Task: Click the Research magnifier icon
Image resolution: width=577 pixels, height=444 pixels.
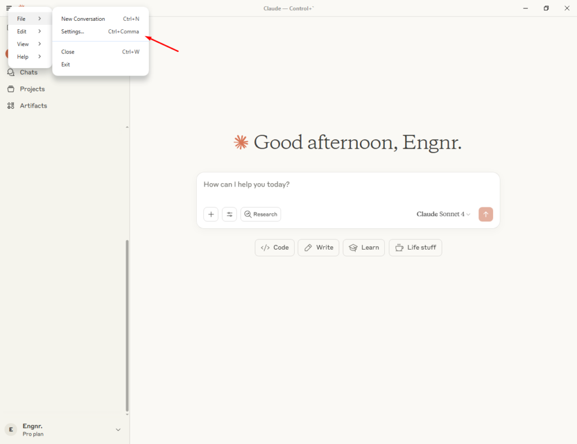Action: coord(248,214)
